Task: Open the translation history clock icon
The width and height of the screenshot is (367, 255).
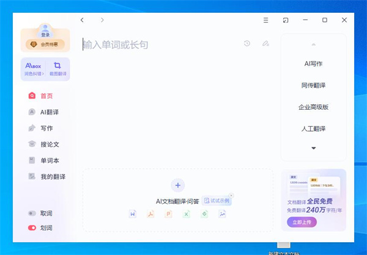Action: [x=247, y=43]
